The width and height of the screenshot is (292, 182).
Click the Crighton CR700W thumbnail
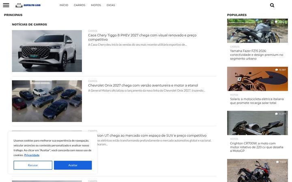258,123
